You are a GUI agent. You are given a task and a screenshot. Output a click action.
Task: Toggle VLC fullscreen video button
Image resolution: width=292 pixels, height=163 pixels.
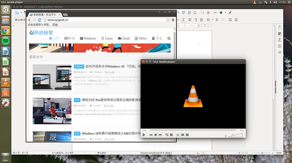167,134
